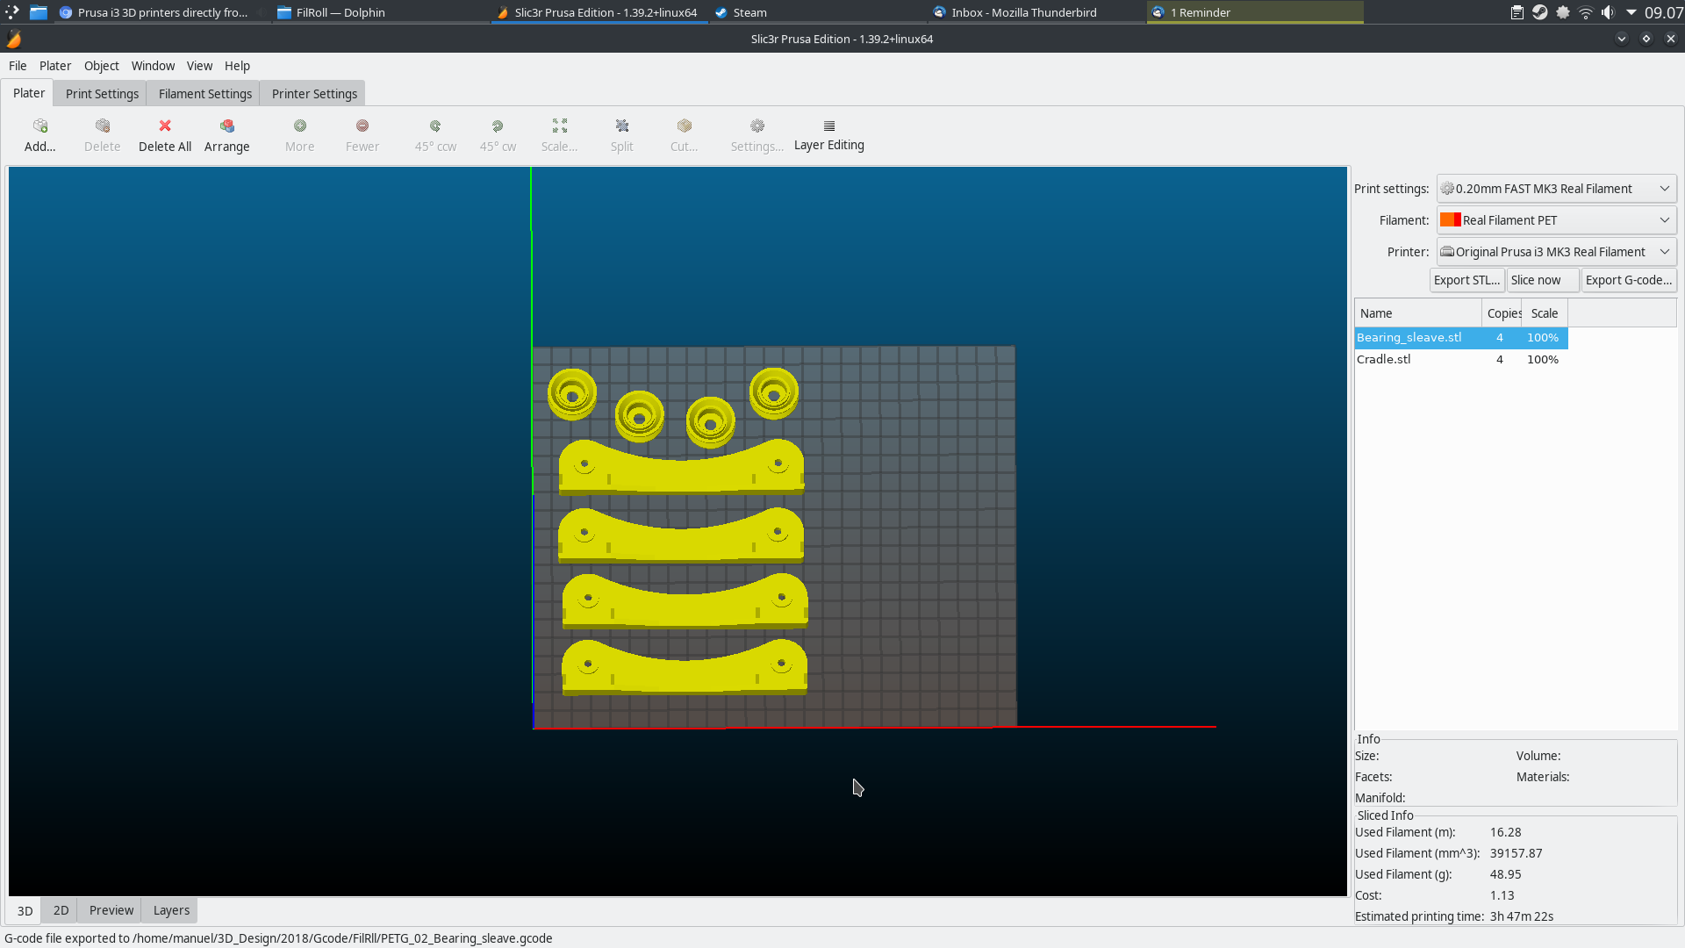Image resolution: width=1685 pixels, height=948 pixels.
Task: Switch to the Filament Settings tab
Action: 205,94
